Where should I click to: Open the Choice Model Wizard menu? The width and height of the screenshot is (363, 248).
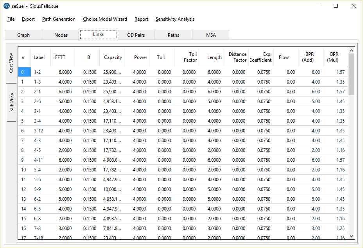(x=105, y=19)
